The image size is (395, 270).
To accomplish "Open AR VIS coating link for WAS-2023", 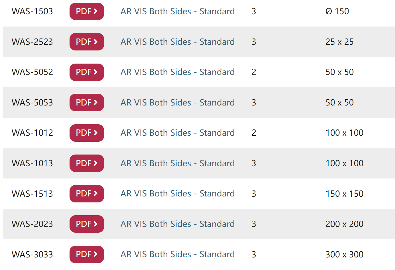I will [x=178, y=224].
